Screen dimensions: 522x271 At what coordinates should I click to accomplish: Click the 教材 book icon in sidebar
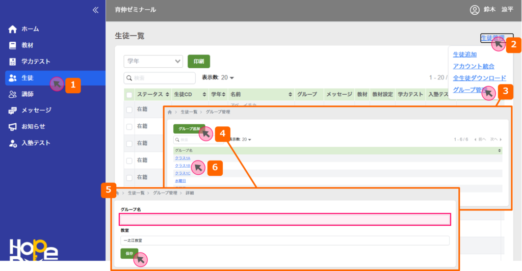(x=13, y=45)
